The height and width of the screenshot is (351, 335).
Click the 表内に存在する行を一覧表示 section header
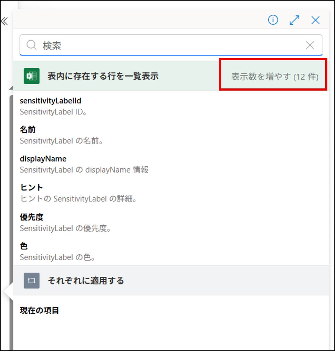103,76
